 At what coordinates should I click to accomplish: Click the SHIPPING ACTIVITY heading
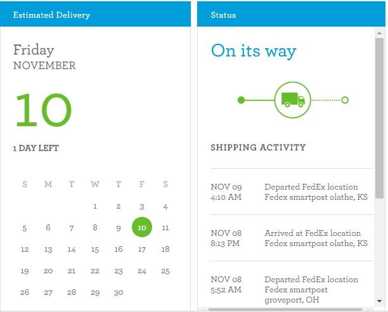point(258,148)
